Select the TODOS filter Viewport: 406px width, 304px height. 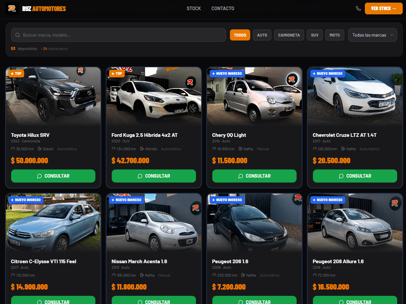[x=240, y=35]
